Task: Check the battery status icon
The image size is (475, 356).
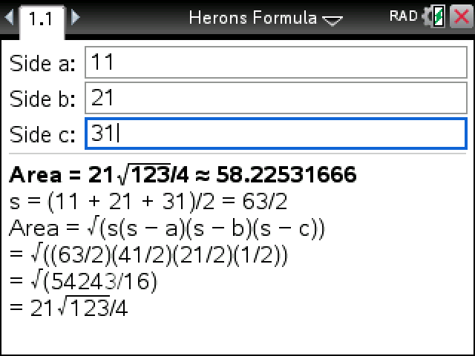Action: (x=439, y=17)
